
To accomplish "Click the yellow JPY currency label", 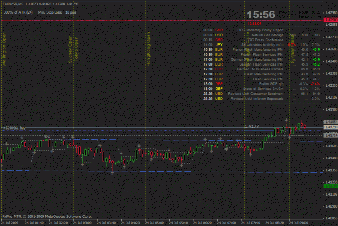I will [x=219, y=45].
